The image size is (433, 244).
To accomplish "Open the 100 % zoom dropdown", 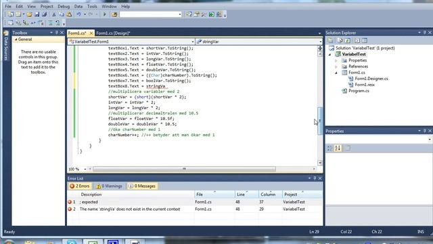I will click(85, 169).
